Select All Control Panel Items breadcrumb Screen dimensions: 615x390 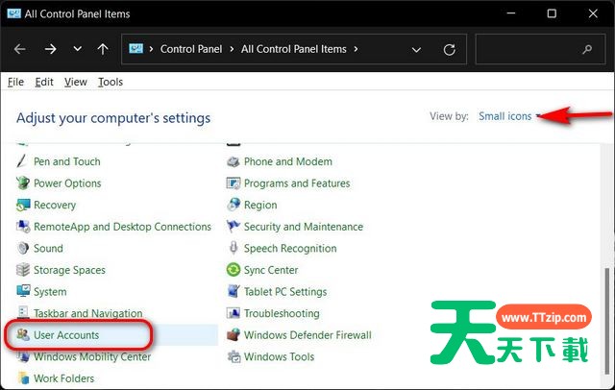pos(294,49)
